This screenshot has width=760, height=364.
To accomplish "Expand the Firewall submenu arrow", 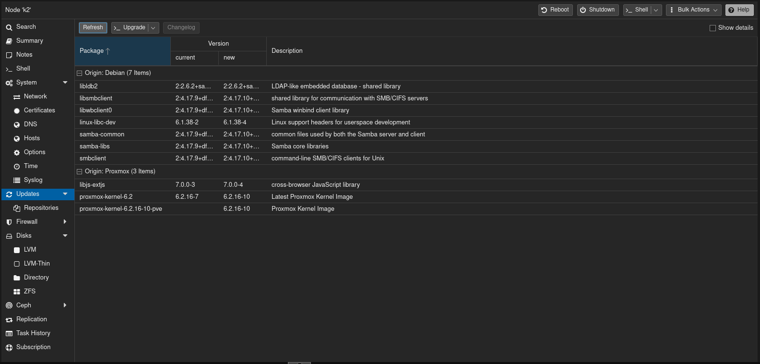I will [x=65, y=222].
